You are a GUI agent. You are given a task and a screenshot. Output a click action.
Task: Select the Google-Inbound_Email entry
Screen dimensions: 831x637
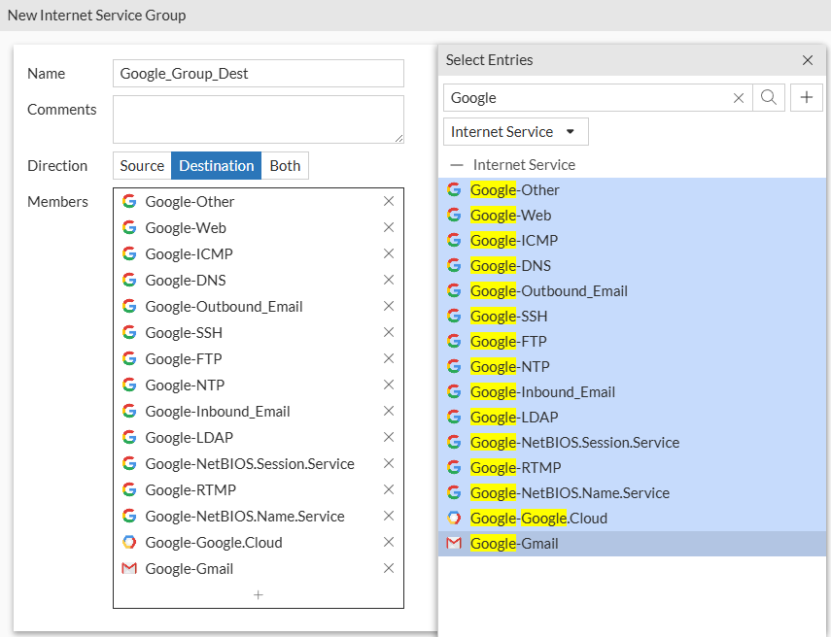point(542,391)
